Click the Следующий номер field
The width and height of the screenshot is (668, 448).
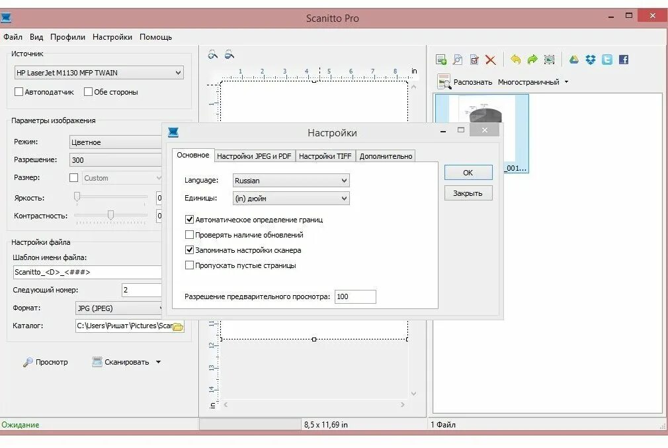click(x=142, y=291)
